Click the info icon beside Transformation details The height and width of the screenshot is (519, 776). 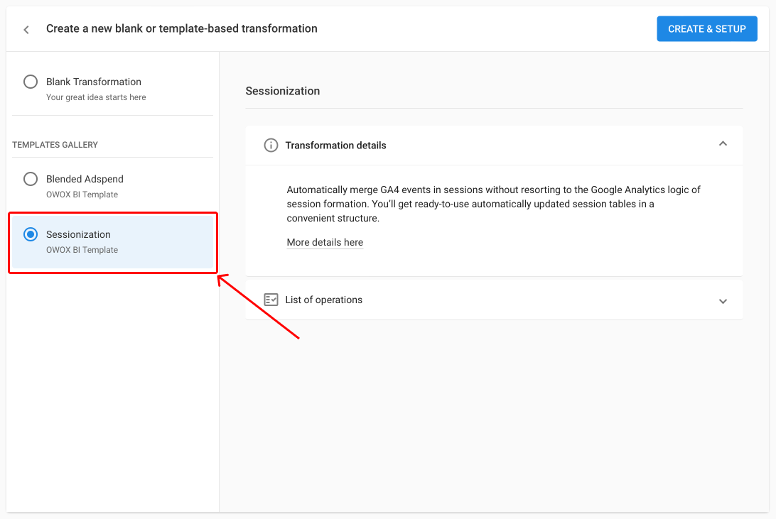pyautogui.click(x=271, y=146)
